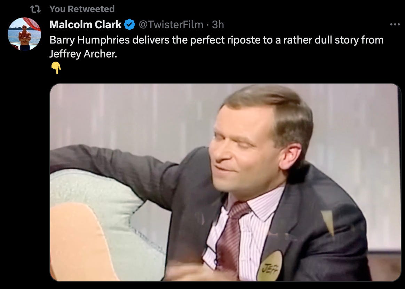This screenshot has width=405, height=289.
Task: Open the @TwisterFilm handle link
Action: (x=171, y=25)
